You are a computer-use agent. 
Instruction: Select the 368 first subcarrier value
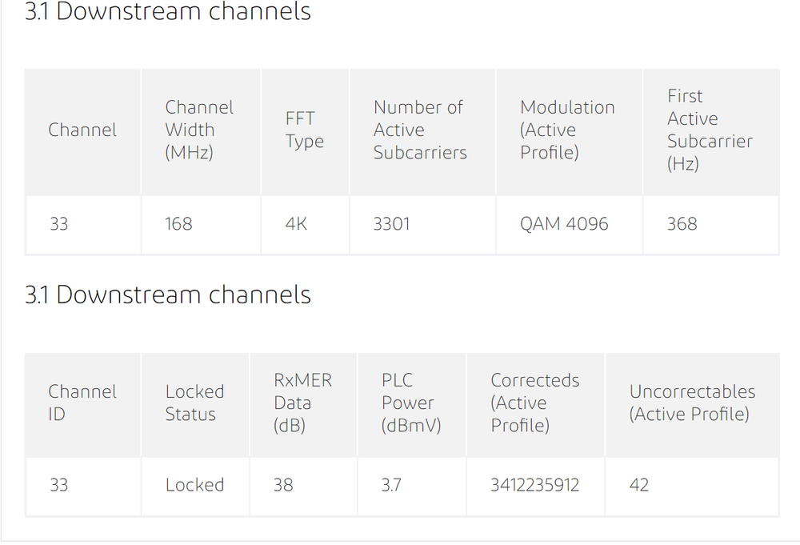682,224
